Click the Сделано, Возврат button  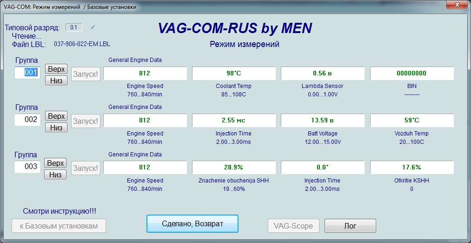[192, 224]
